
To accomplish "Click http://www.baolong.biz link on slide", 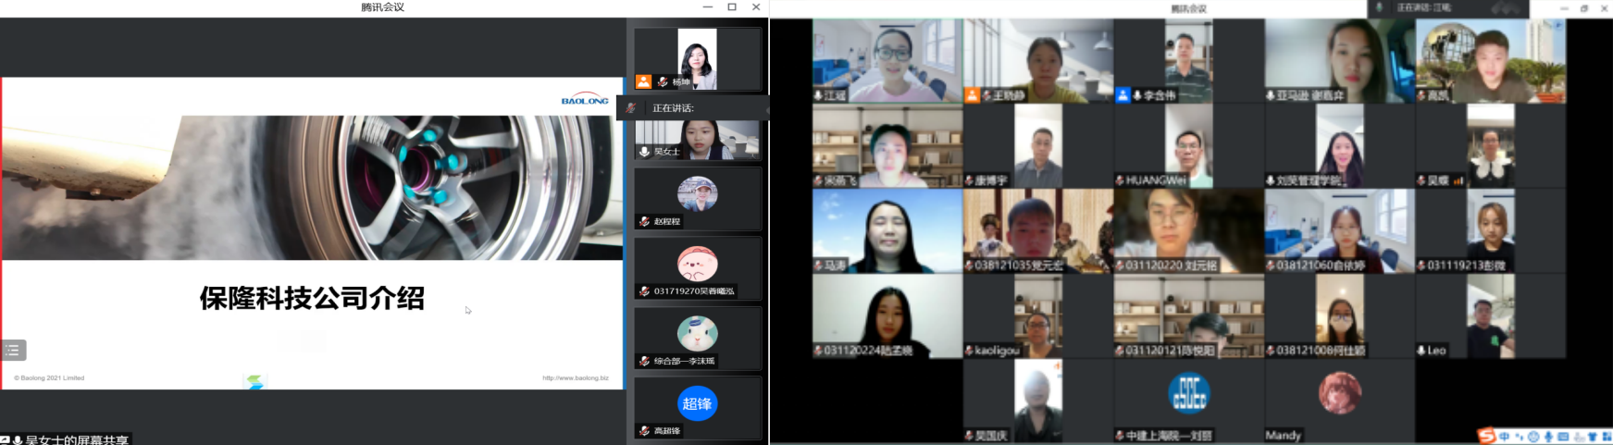I will click(576, 377).
